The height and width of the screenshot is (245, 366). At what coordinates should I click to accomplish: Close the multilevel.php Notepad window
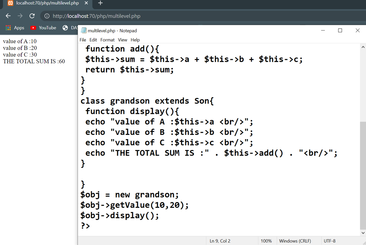357,31
